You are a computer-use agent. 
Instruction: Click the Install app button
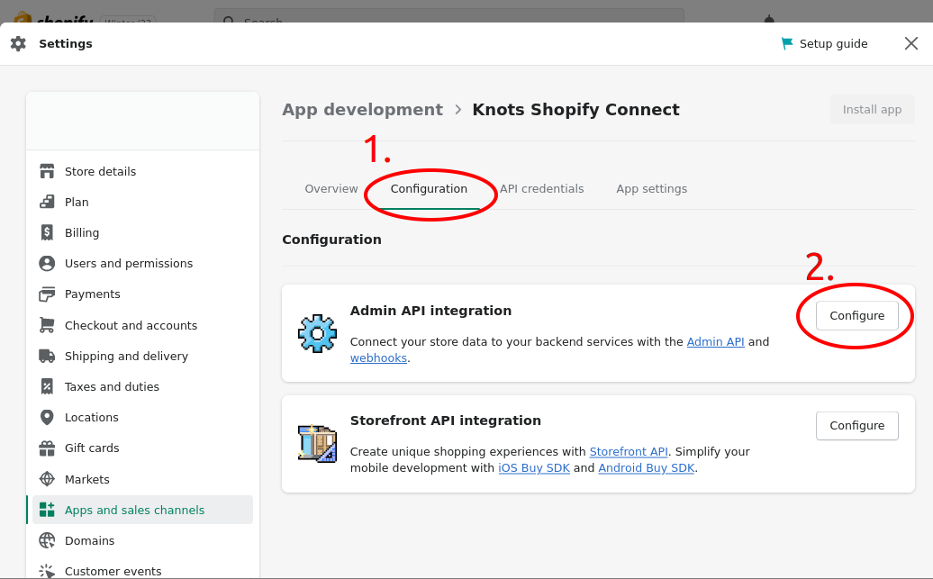[x=872, y=110]
